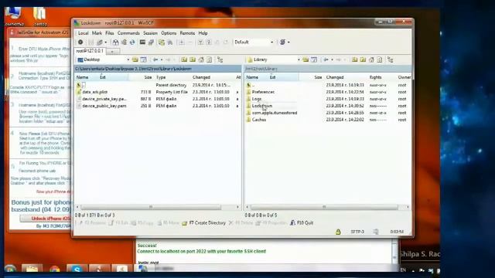Select com.apple.itunesstored folder in remote panel
Image resolution: width=495 pixels, height=278 pixels.
coord(275,113)
